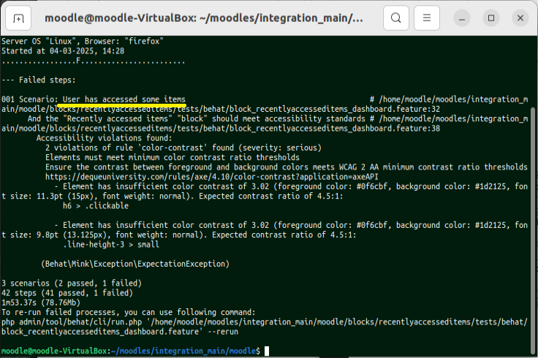Open the terminal hamburger menu
This screenshot has height=358, width=538.
coord(427,18)
